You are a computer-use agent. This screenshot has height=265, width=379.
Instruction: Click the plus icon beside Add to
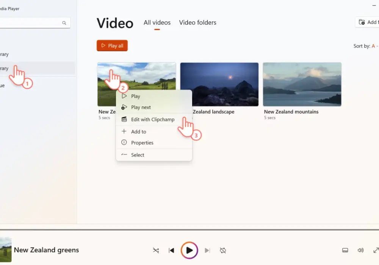pyautogui.click(x=124, y=131)
